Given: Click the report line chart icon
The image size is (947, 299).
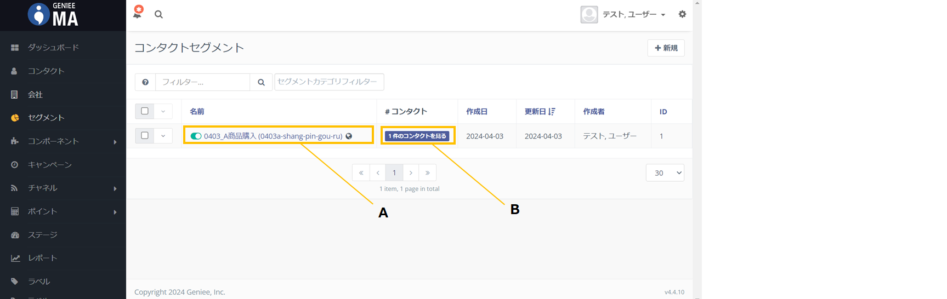Looking at the screenshot, I should coord(15,258).
